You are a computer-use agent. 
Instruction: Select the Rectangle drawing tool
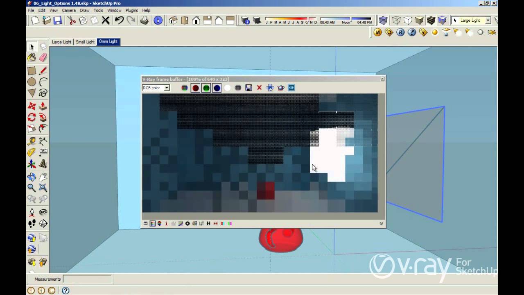point(32,70)
